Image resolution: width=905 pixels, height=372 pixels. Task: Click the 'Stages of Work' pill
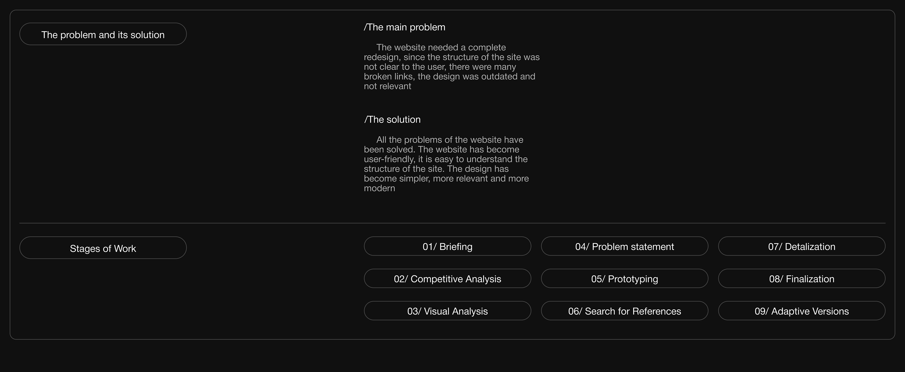click(102, 248)
